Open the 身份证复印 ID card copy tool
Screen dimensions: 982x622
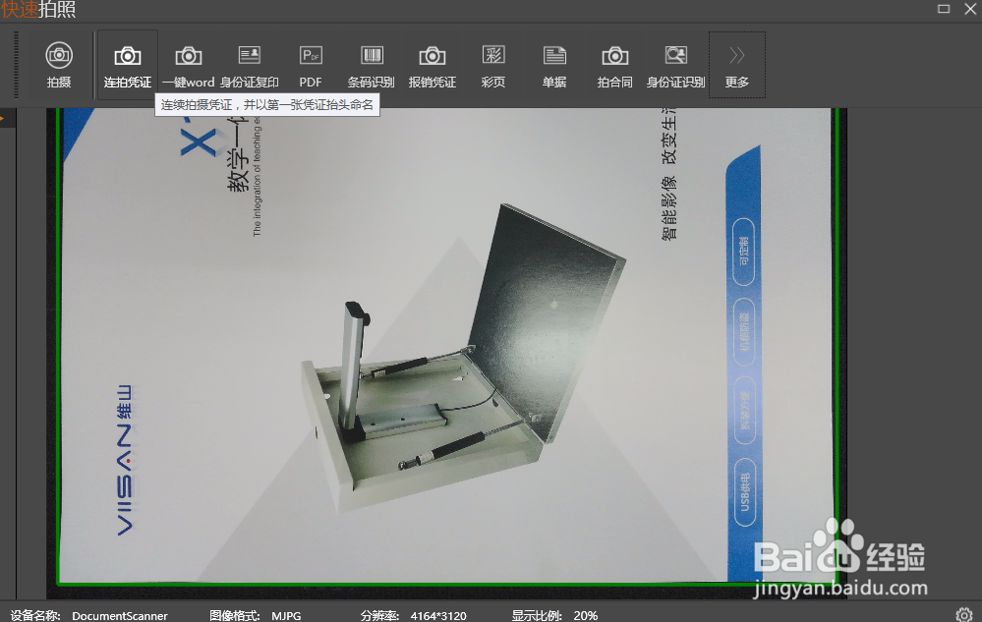(x=250, y=64)
